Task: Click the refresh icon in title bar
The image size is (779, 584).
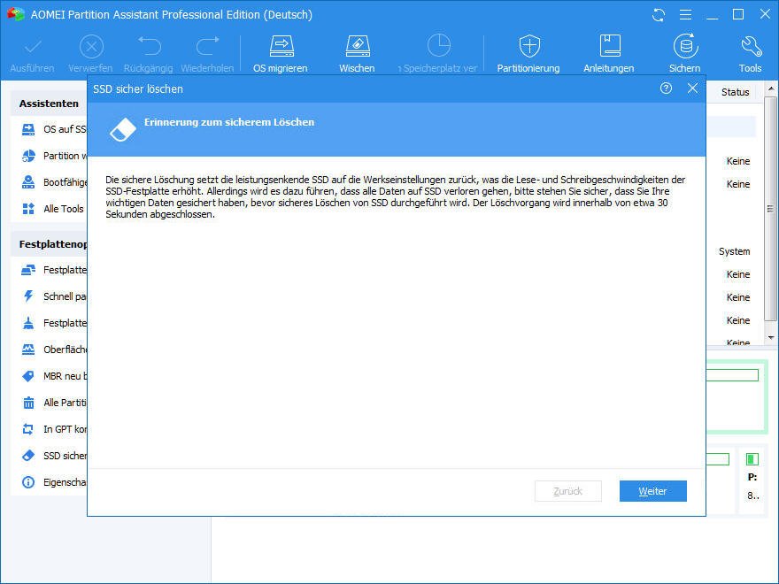Action: click(659, 15)
